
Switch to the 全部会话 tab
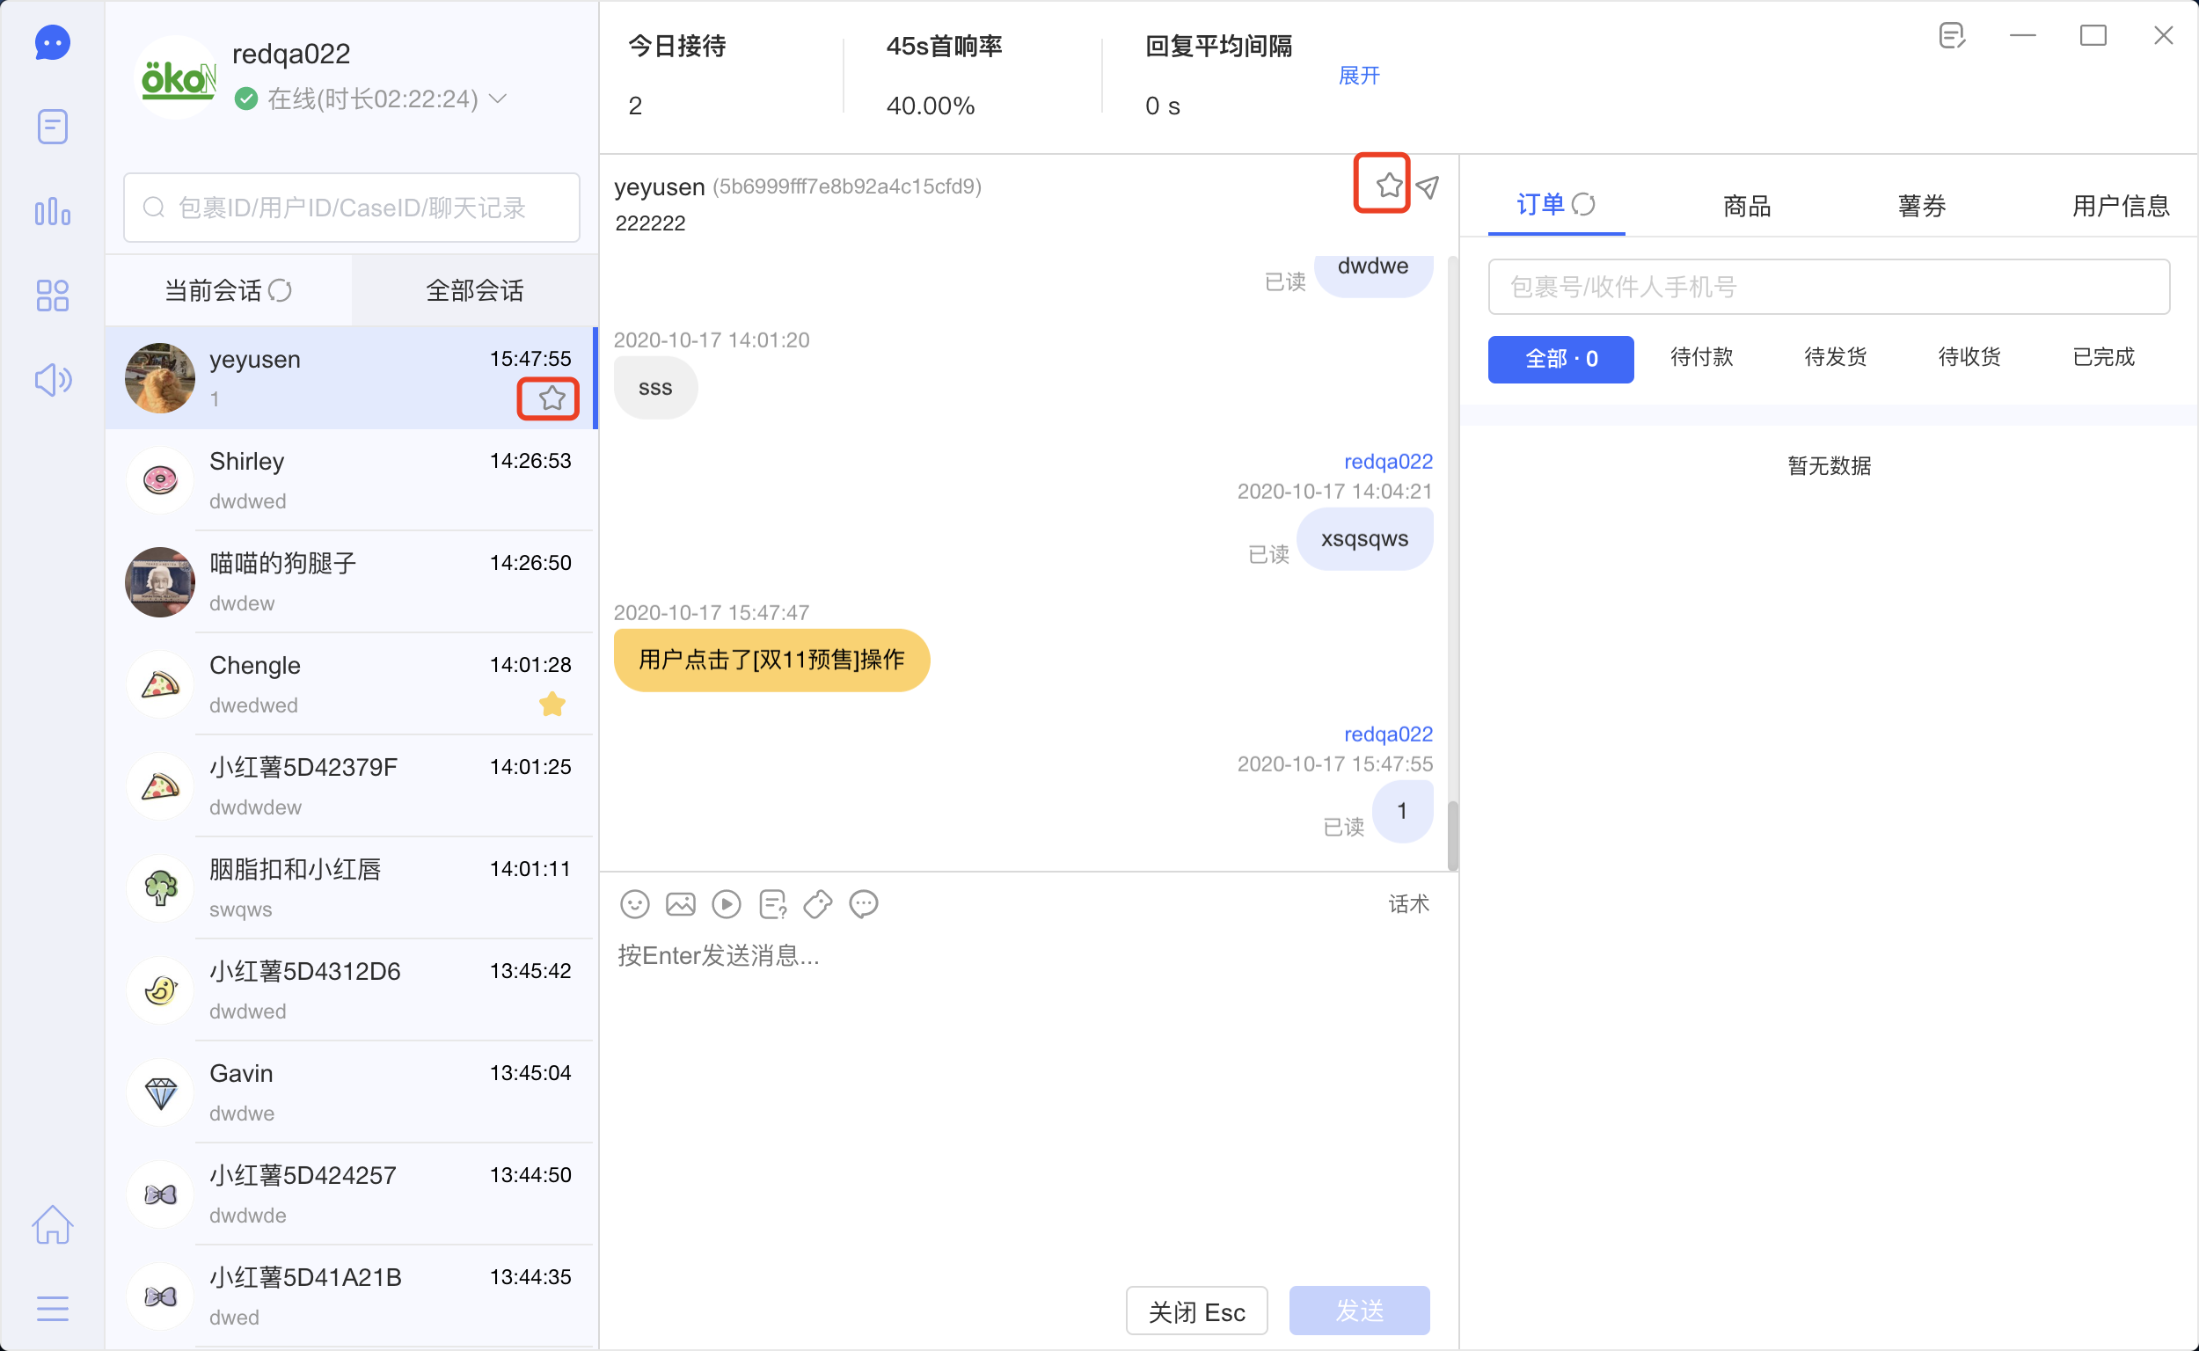point(474,290)
